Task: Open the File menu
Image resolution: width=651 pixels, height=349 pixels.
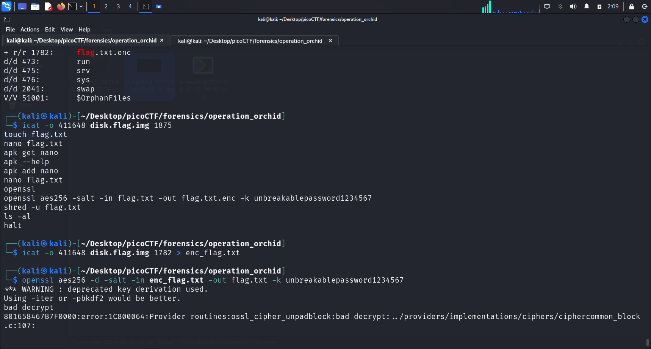Action: tap(10, 30)
